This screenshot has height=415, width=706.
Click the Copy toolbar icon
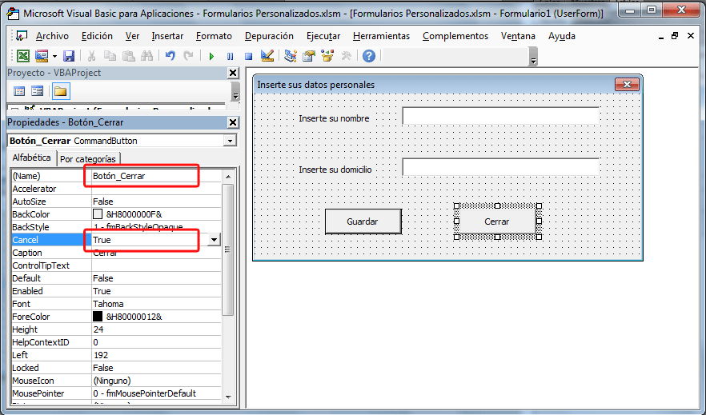pos(110,56)
